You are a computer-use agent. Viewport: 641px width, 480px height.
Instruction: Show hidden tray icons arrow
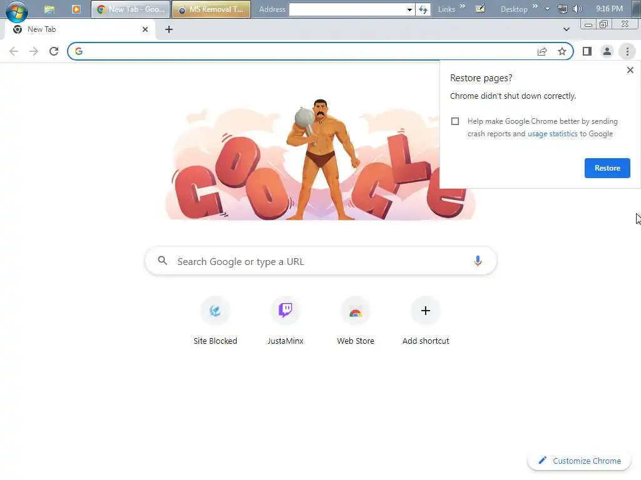point(547,9)
